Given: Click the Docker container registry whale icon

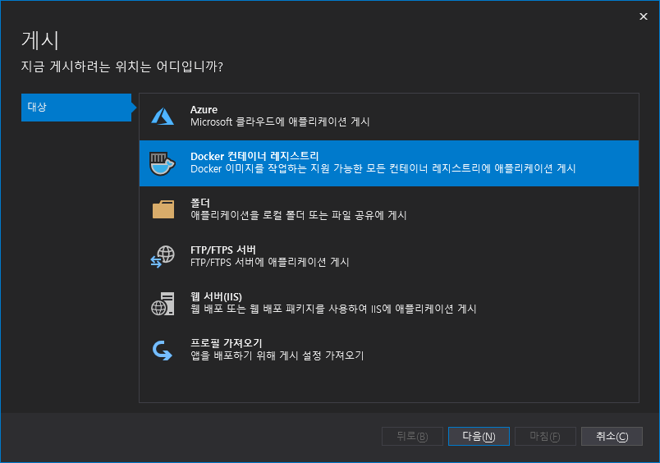Looking at the screenshot, I should point(162,163).
